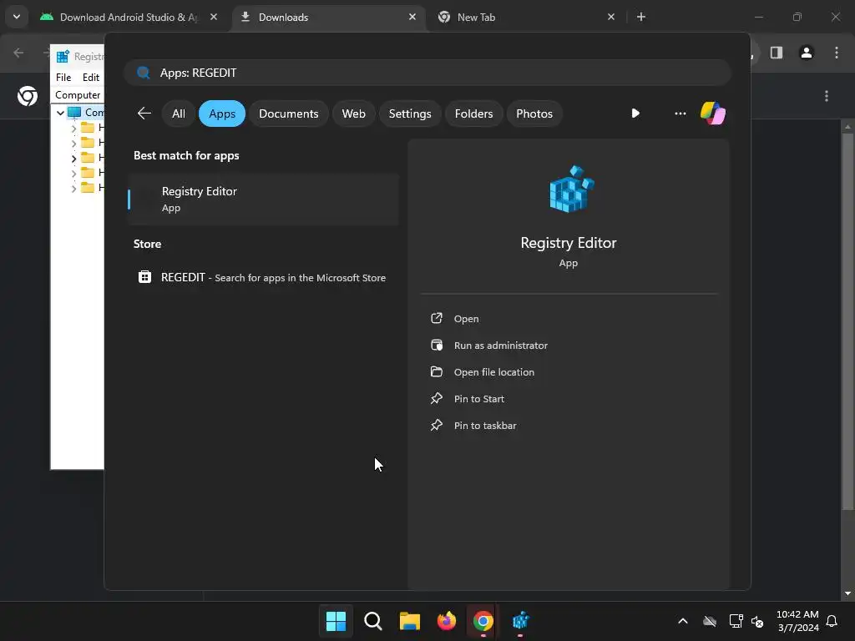Select the All search filter
This screenshot has height=641, width=855.
(x=179, y=114)
